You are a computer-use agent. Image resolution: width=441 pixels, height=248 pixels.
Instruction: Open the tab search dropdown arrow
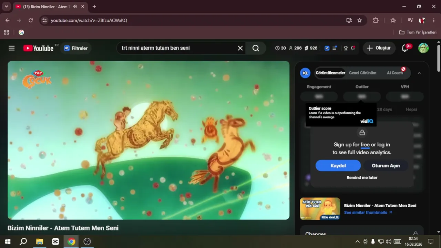[x=6, y=7]
